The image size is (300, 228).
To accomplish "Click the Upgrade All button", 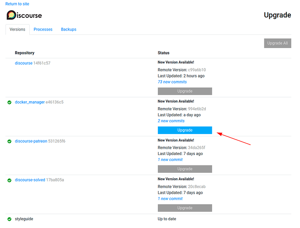I will click(x=278, y=43).
